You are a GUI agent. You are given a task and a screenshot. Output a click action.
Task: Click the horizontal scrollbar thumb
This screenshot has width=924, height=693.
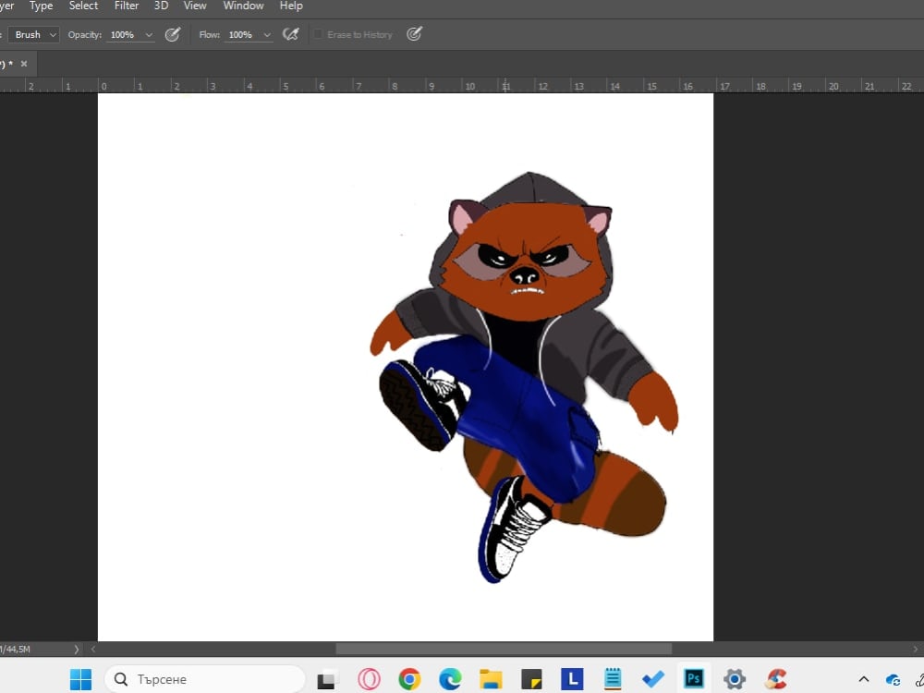(504, 649)
